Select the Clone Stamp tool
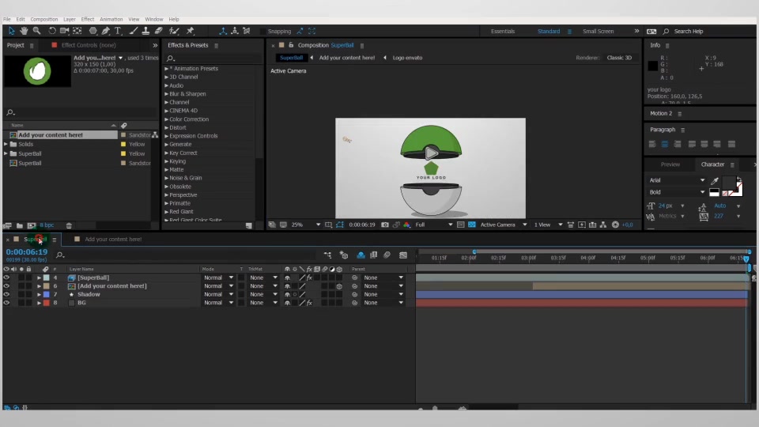759x427 pixels. (x=145, y=31)
